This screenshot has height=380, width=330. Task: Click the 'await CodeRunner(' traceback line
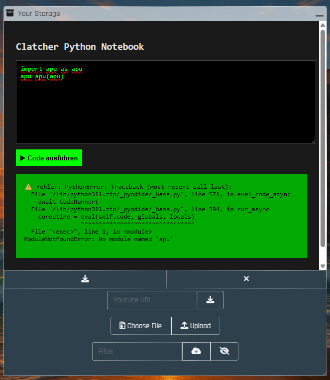(68, 202)
